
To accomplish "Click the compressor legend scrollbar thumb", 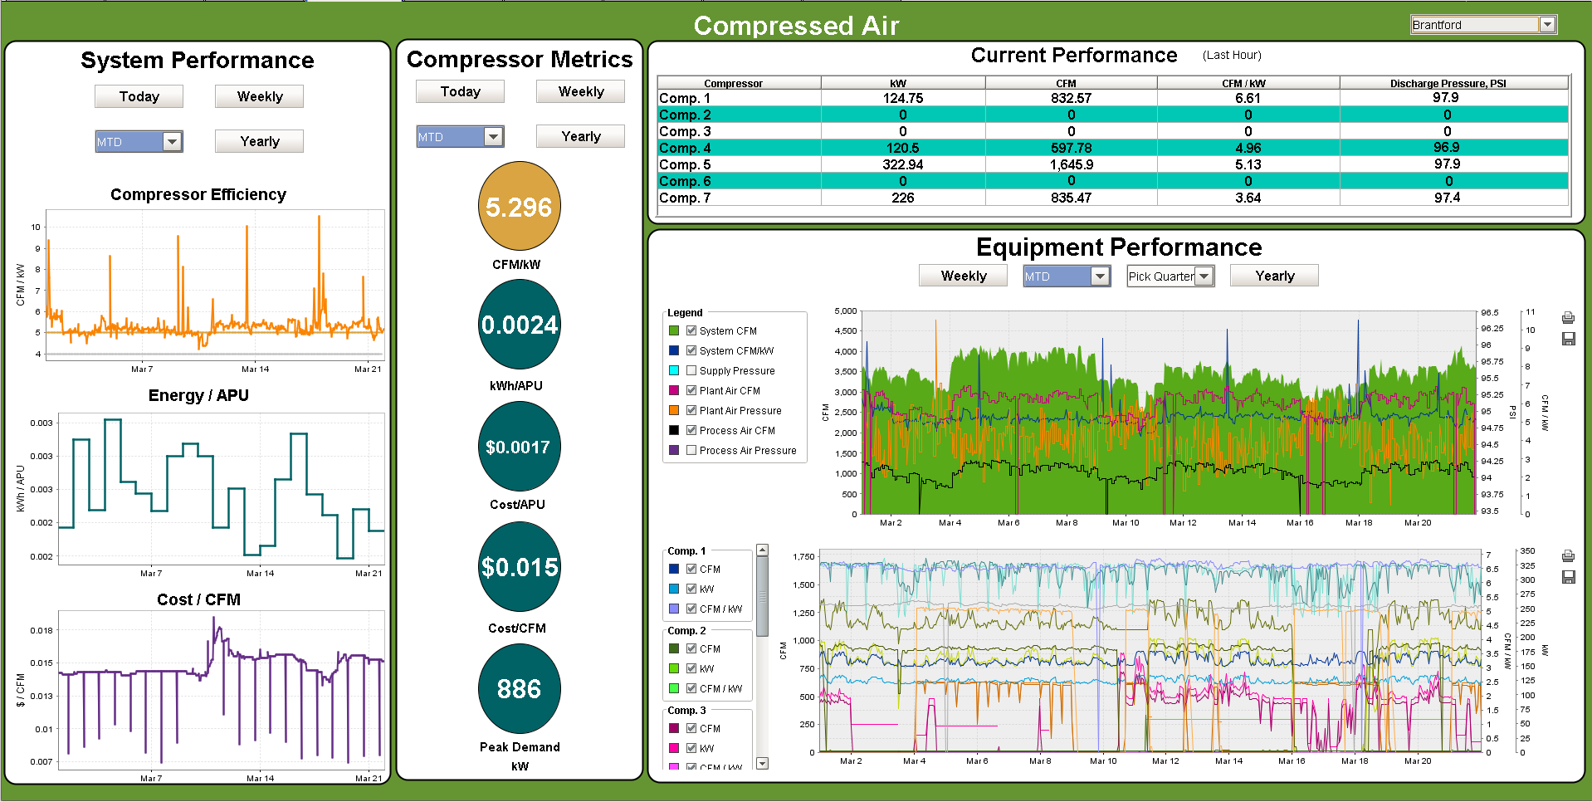I will (763, 596).
